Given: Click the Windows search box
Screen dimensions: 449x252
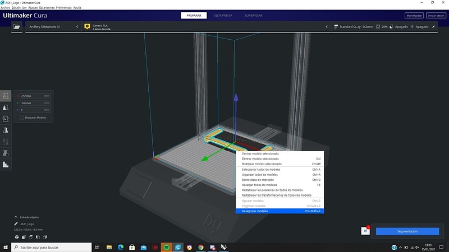Looking at the screenshot, I should (52, 248).
